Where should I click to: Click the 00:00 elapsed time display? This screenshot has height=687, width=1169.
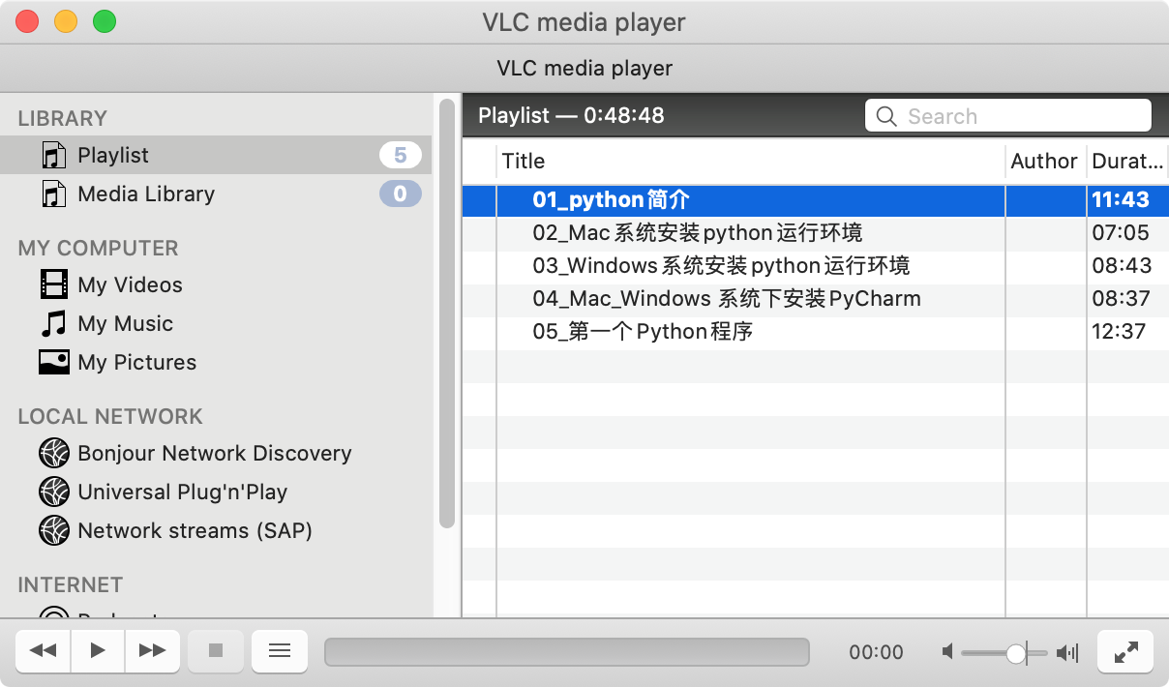point(876,653)
